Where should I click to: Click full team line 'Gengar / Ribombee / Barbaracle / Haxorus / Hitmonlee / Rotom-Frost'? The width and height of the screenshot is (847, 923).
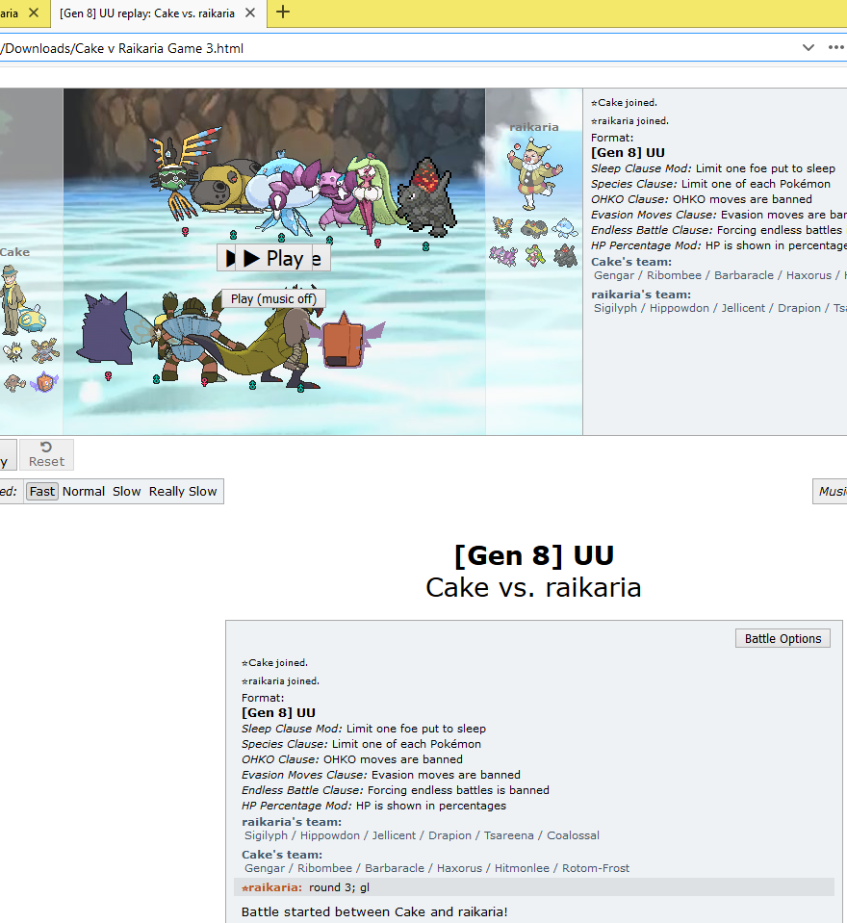pyautogui.click(x=437, y=868)
